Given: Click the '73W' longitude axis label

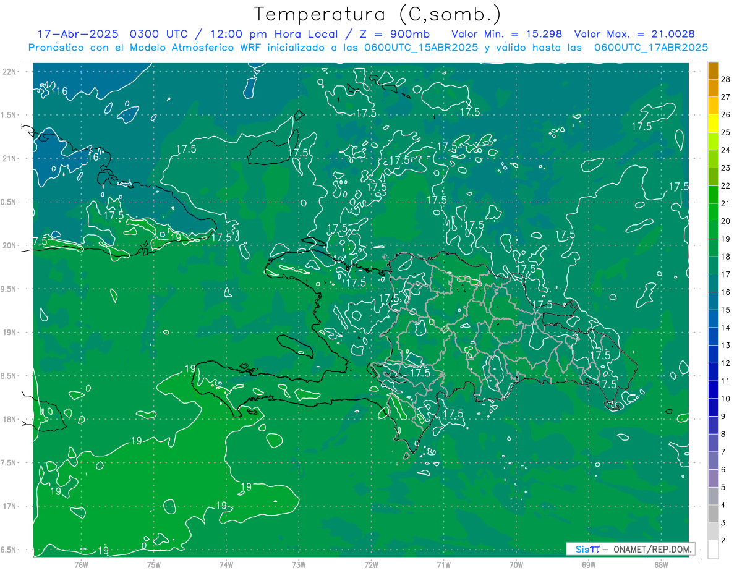Looking at the screenshot, I should [x=299, y=564].
